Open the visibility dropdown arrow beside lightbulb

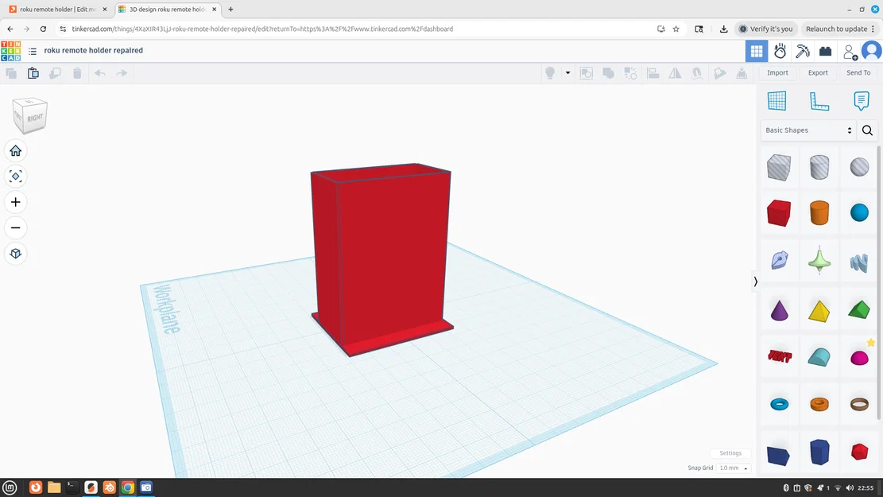(x=567, y=72)
